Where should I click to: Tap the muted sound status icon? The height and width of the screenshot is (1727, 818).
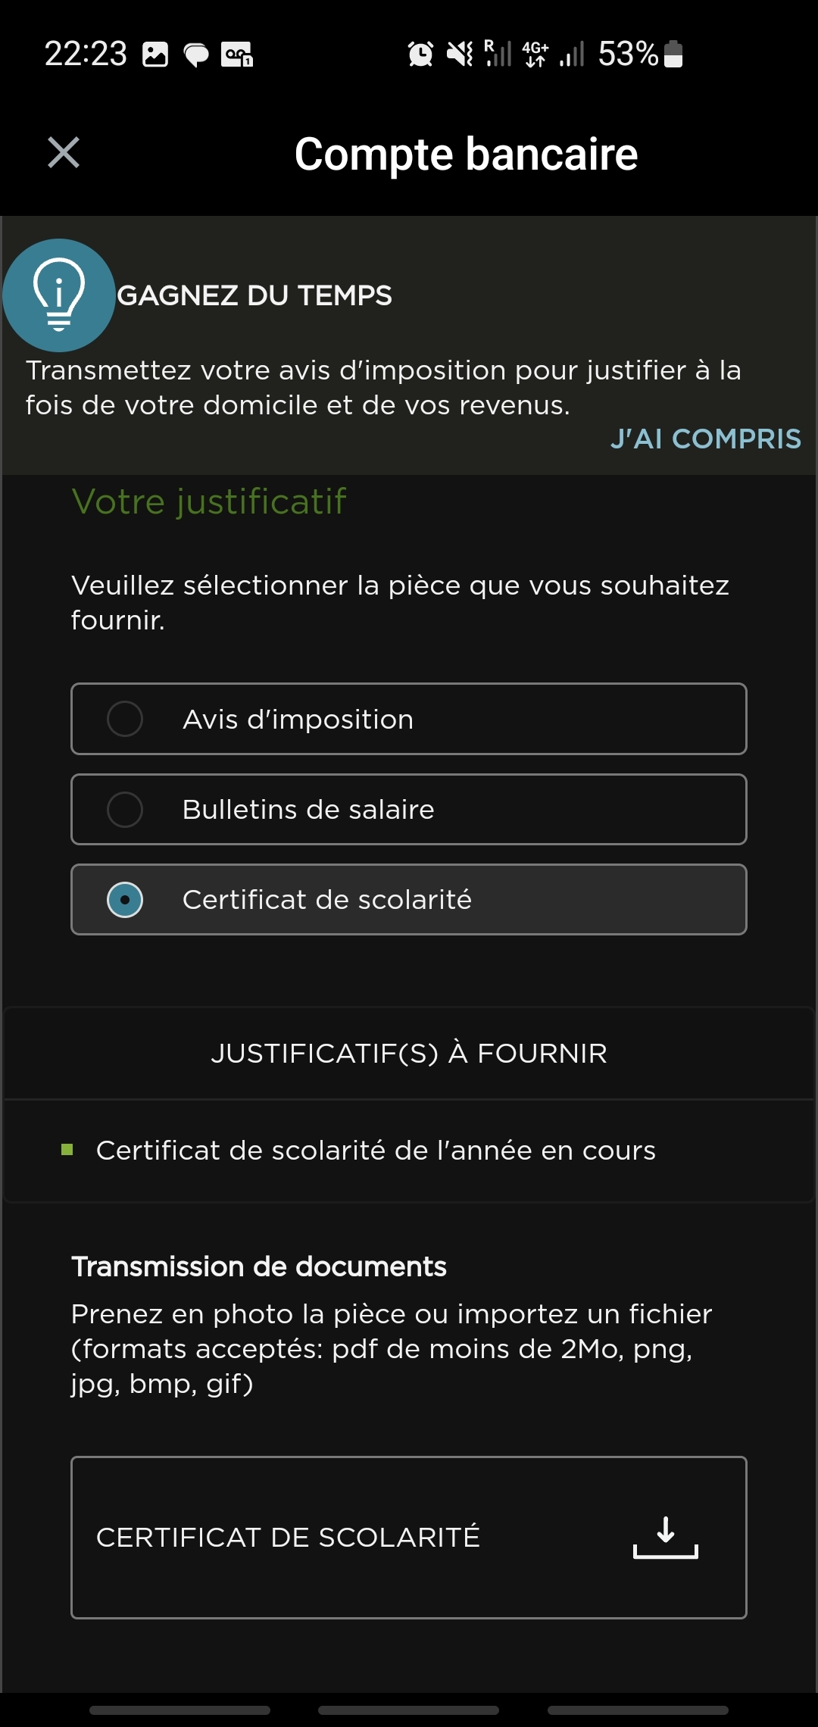click(459, 54)
